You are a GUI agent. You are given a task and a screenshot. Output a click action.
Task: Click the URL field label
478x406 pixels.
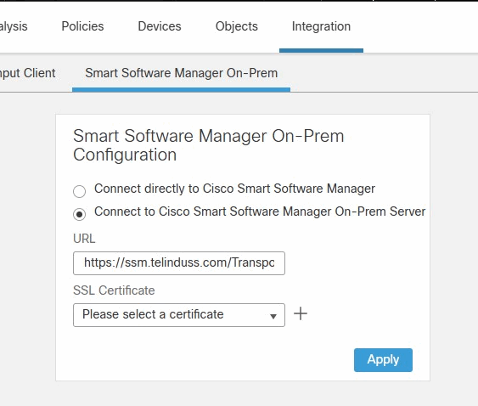point(84,239)
